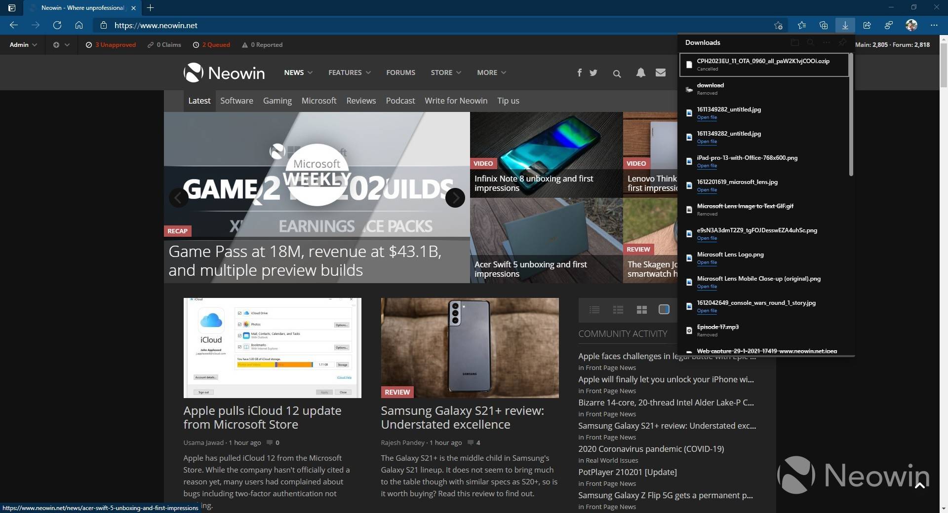948x513 pixels.
Task: Open 2 Queued admin link
Action: pos(211,44)
